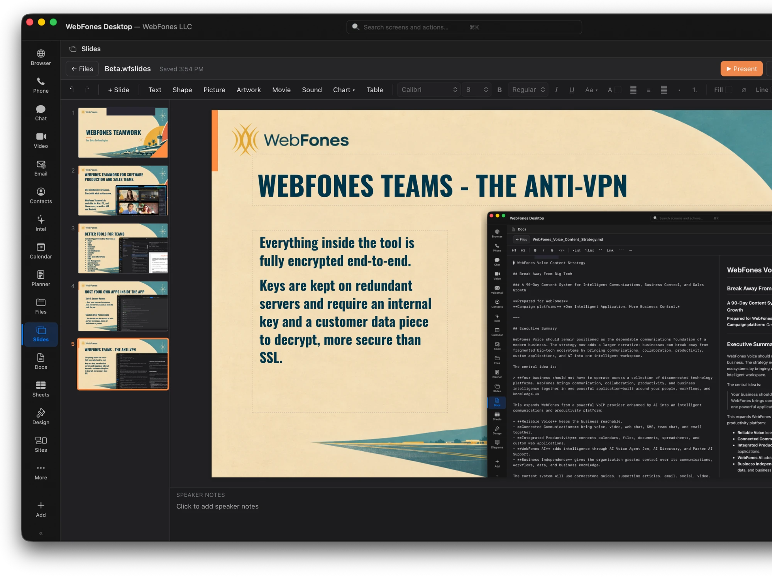The height and width of the screenshot is (579, 772).
Task: Toggle the bulleted list button
Action: pos(679,90)
